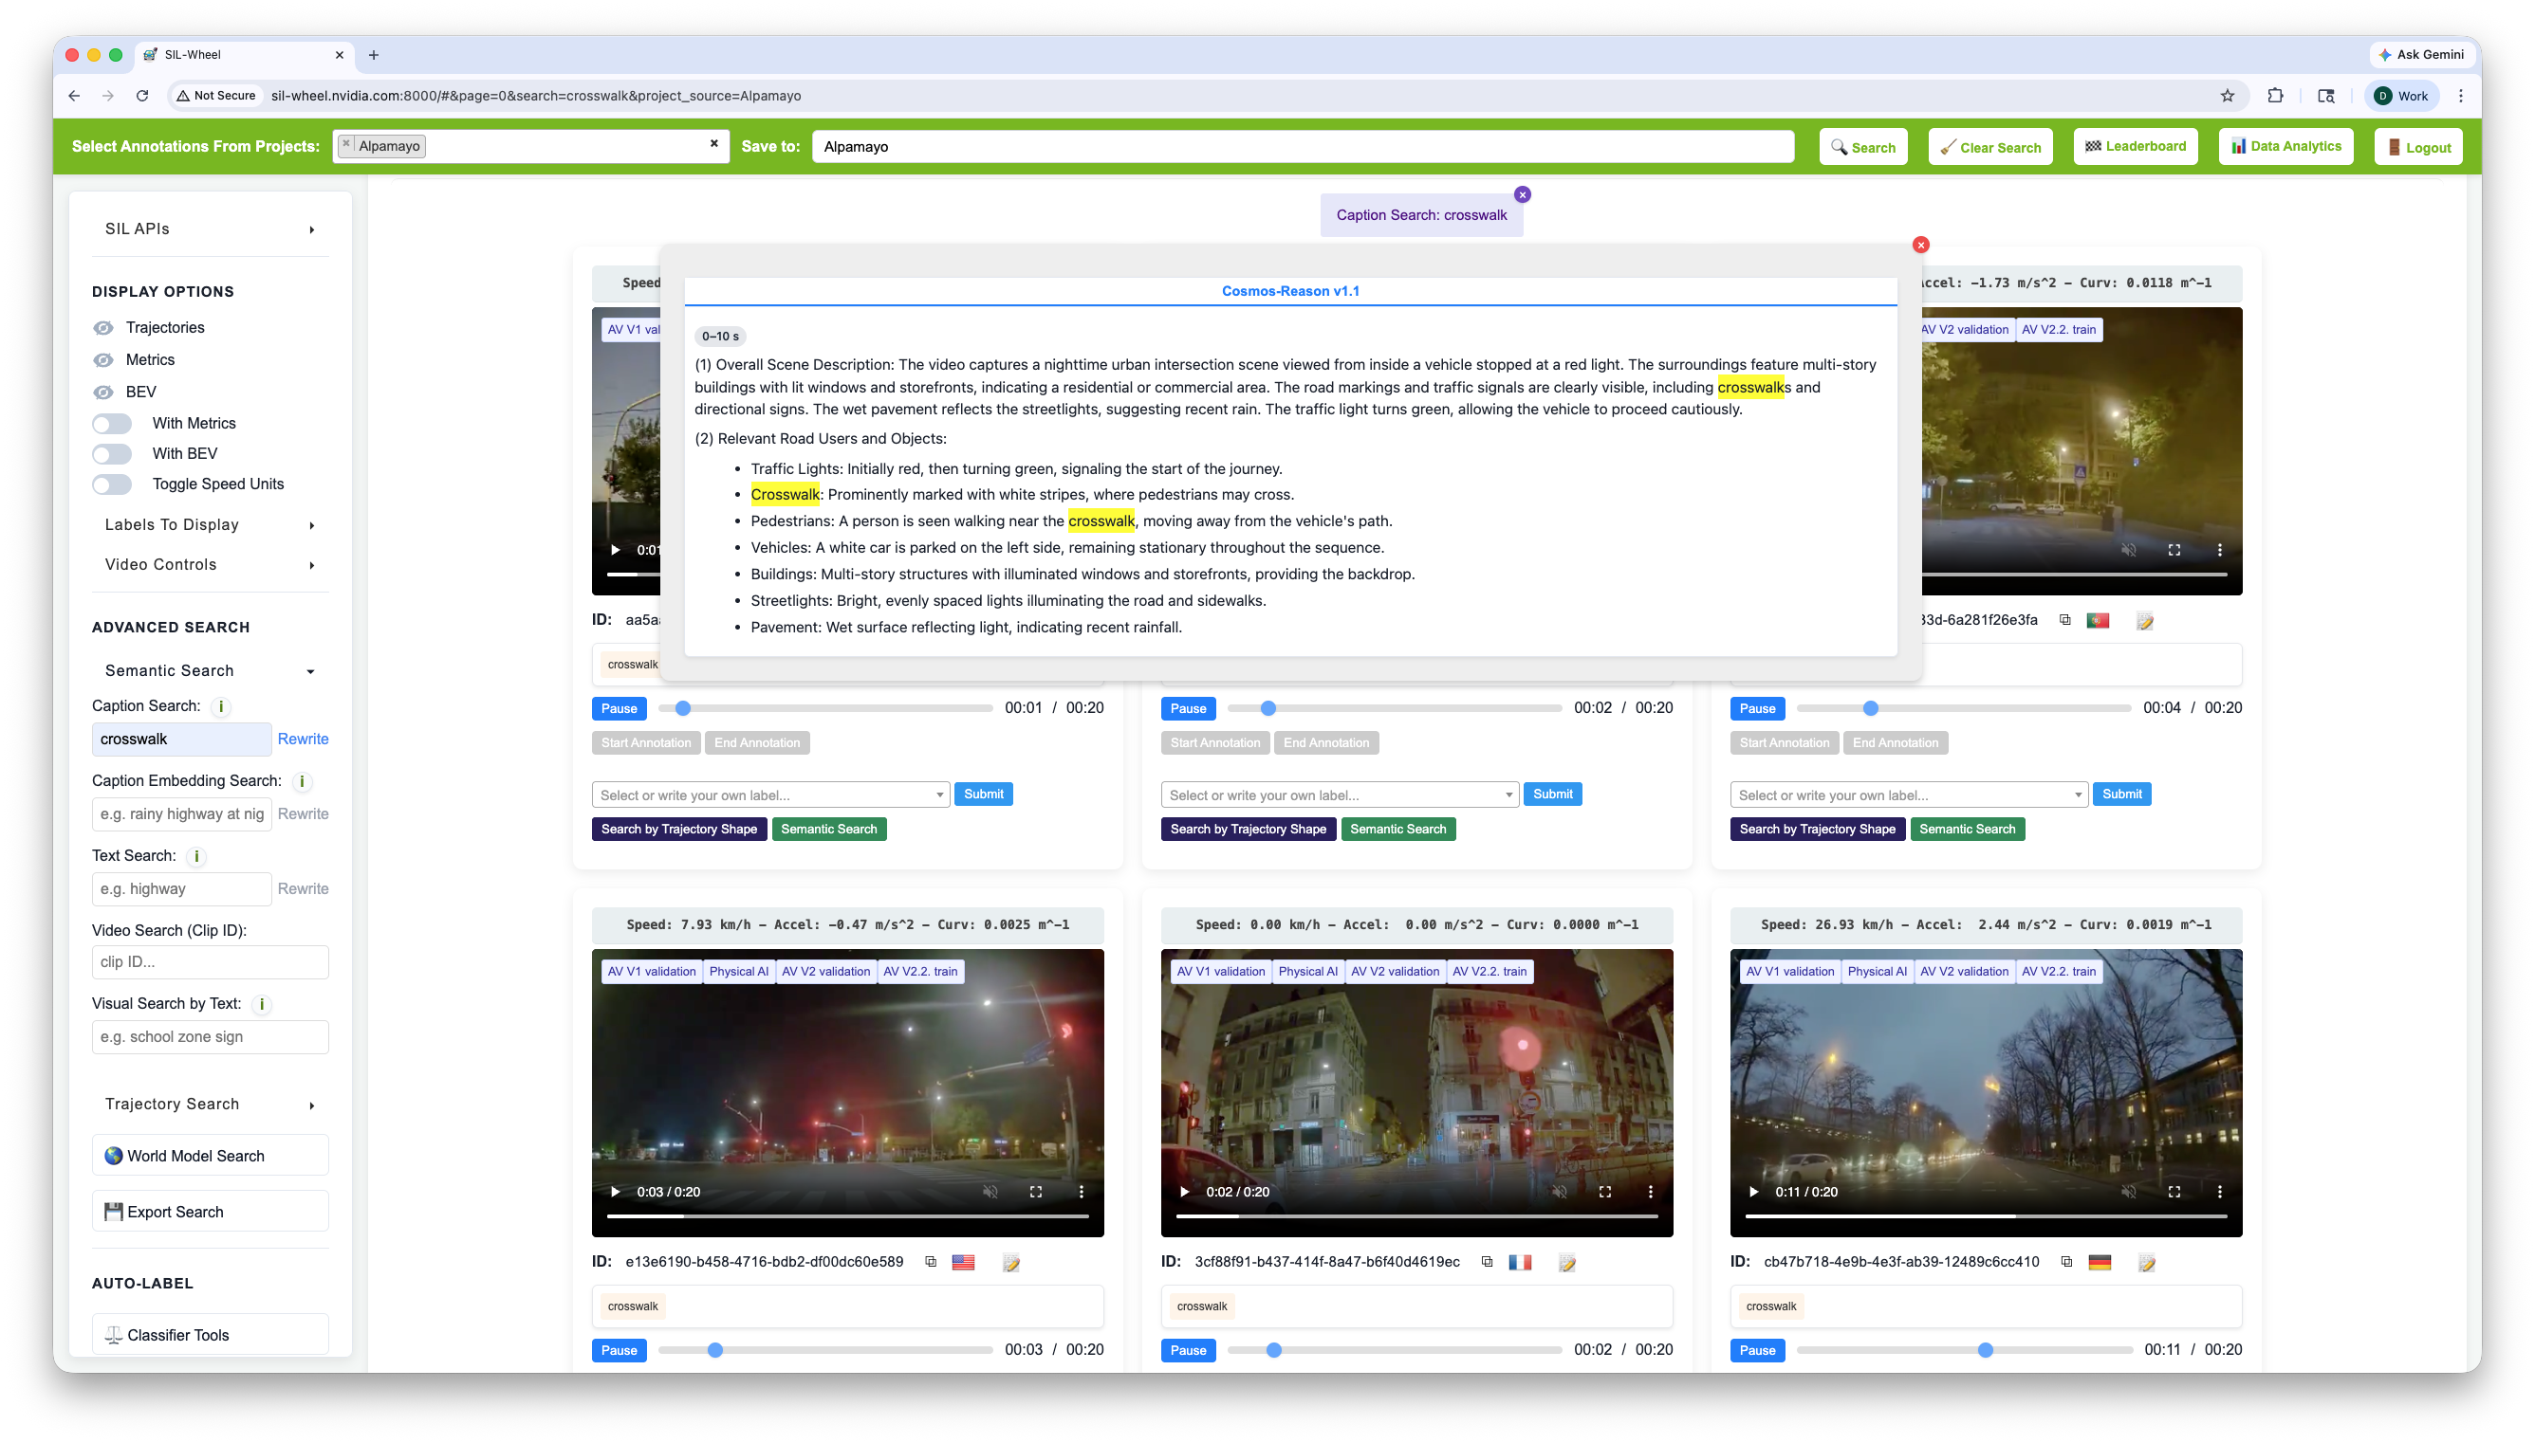Click the France flag icon on clip 3cf88f91
This screenshot has height=1443, width=2535.
1520,1262
